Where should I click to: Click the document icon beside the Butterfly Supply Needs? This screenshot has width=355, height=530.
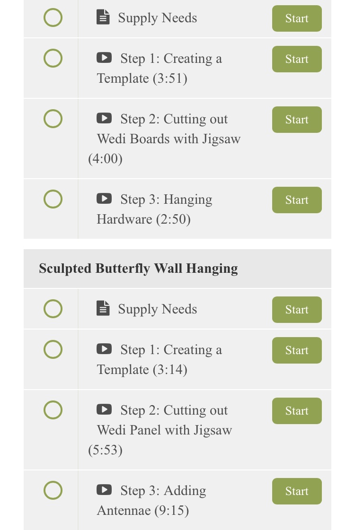coord(103,308)
